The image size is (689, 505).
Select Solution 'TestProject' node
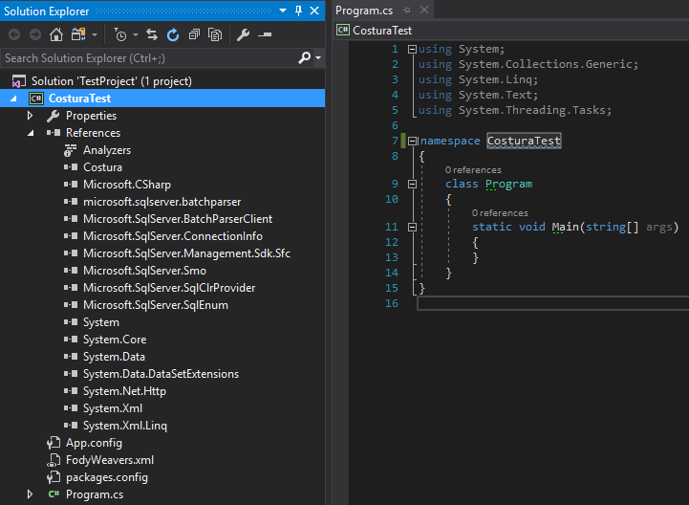click(111, 81)
